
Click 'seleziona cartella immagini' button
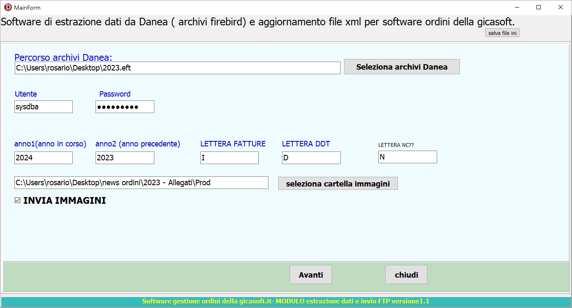338,184
